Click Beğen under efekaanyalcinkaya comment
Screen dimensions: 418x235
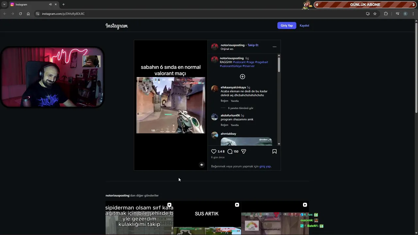[224, 101]
